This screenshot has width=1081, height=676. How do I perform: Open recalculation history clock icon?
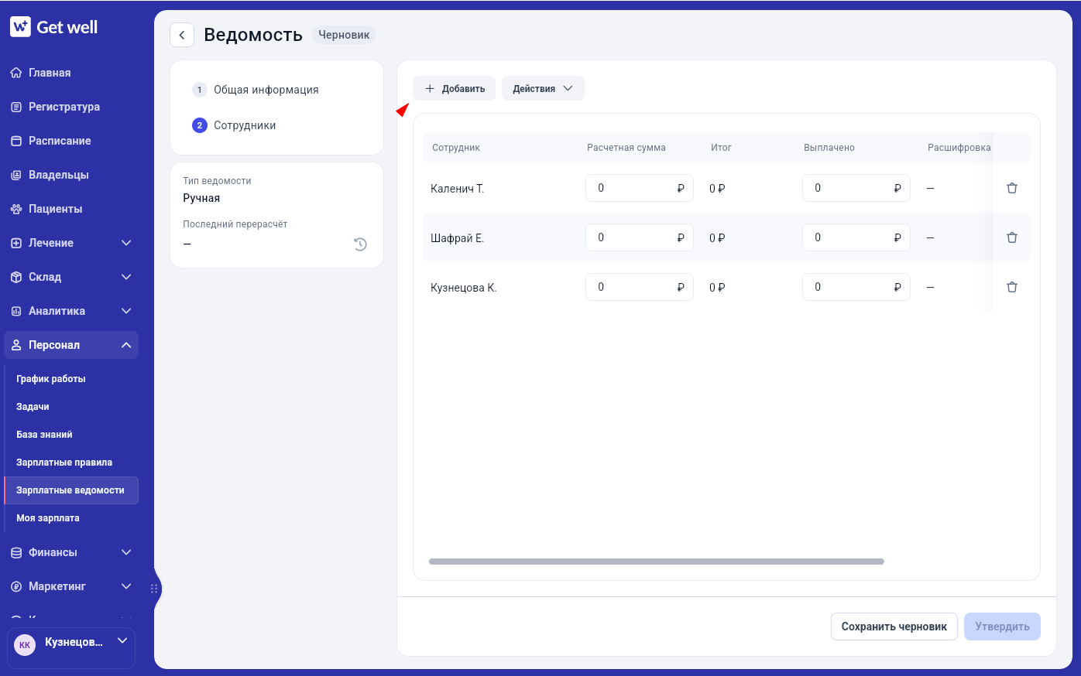coord(360,244)
